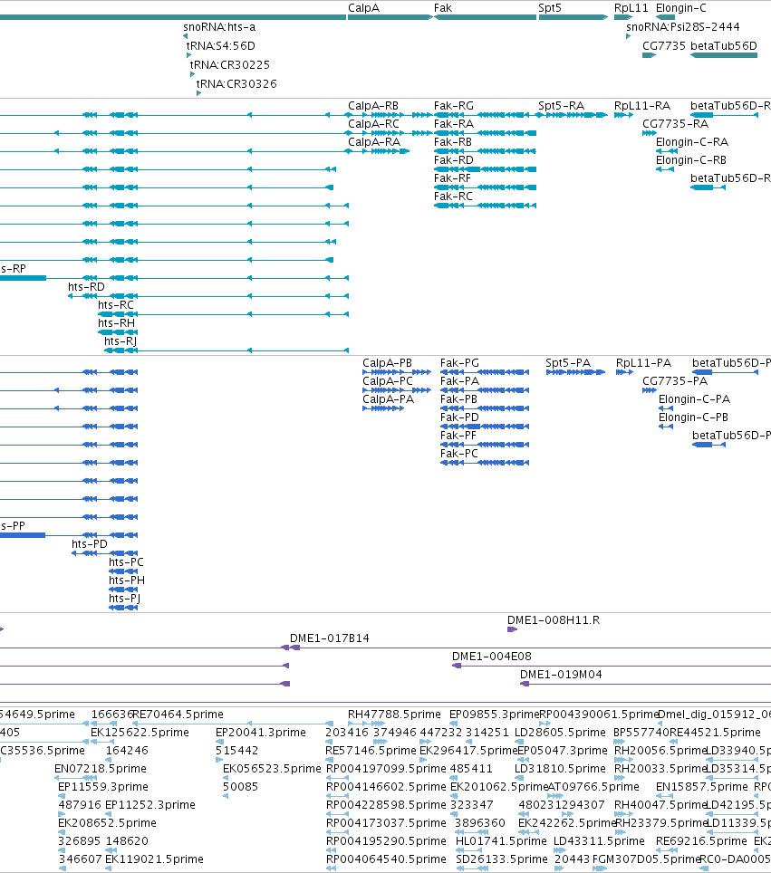Image resolution: width=771 pixels, height=873 pixels.
Task: Click the Elongin-C-PA protein label
Action: (694, 399)
